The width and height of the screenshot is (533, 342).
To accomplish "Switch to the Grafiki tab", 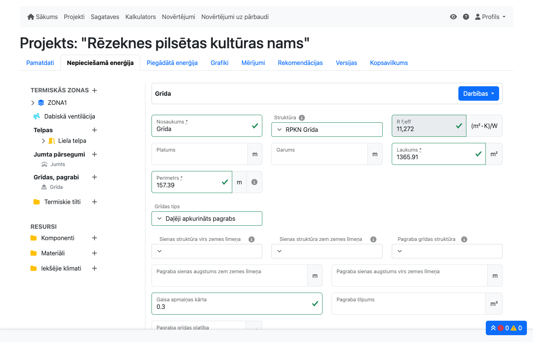I will click(220, 63).
